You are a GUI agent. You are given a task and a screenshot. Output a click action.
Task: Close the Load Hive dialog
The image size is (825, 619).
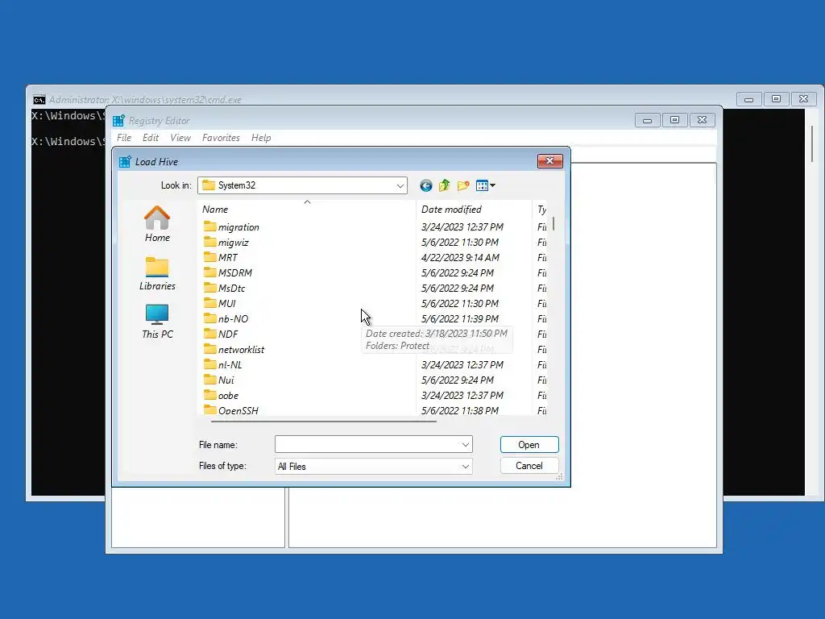pyautogui.click(x=549, y=161)
